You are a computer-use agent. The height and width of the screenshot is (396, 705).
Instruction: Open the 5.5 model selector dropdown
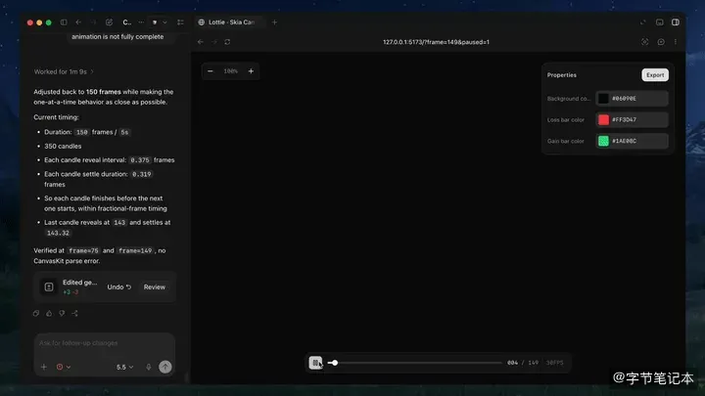[124, 367]
